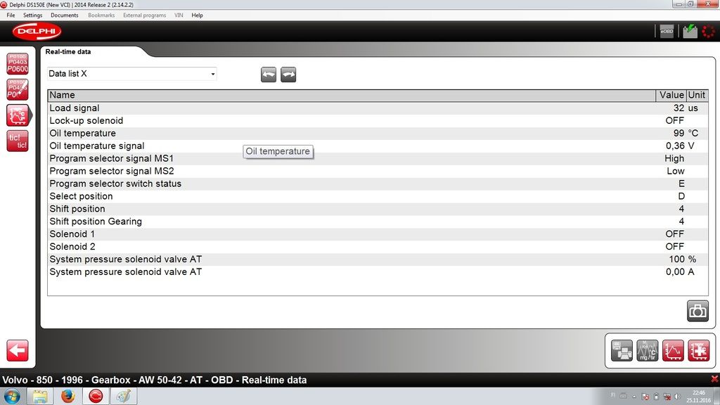Click the Delphi logo
The height and width of the screenshot is (405, 720).
[37, 31]
